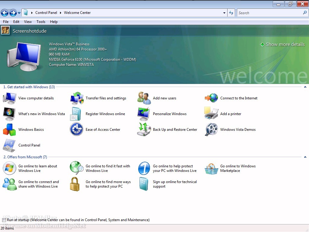Click the NVIDIA GeForce 6100 text line

[x=92, y=60]
